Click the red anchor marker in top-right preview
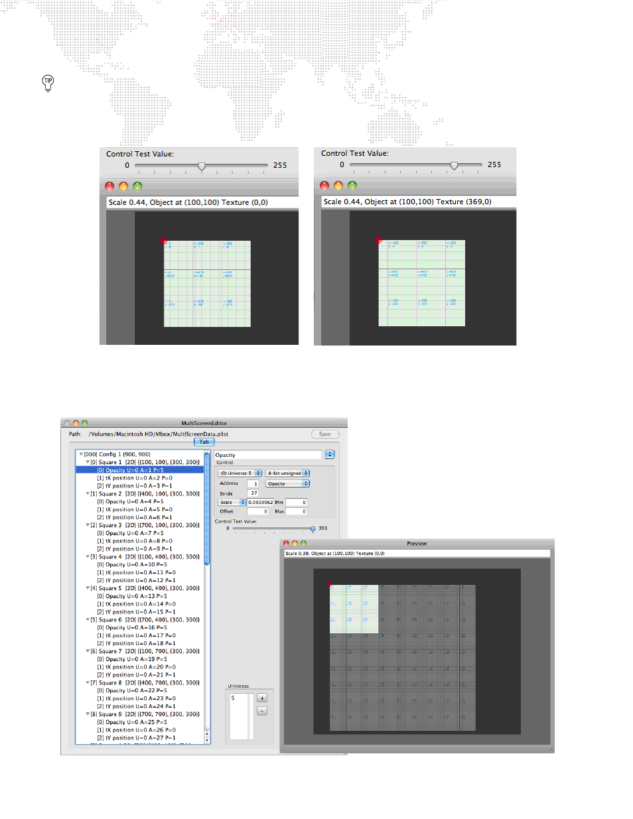 coord(378,241)
